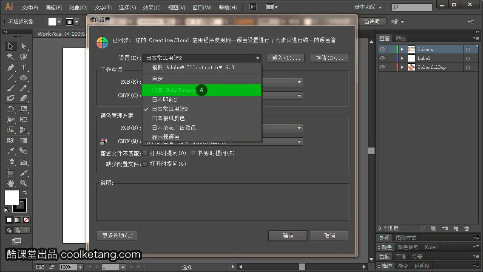This screenshot has height=272, width=483.
Task: Open the 文件(F) menu
Action: [x=30, y=7]
